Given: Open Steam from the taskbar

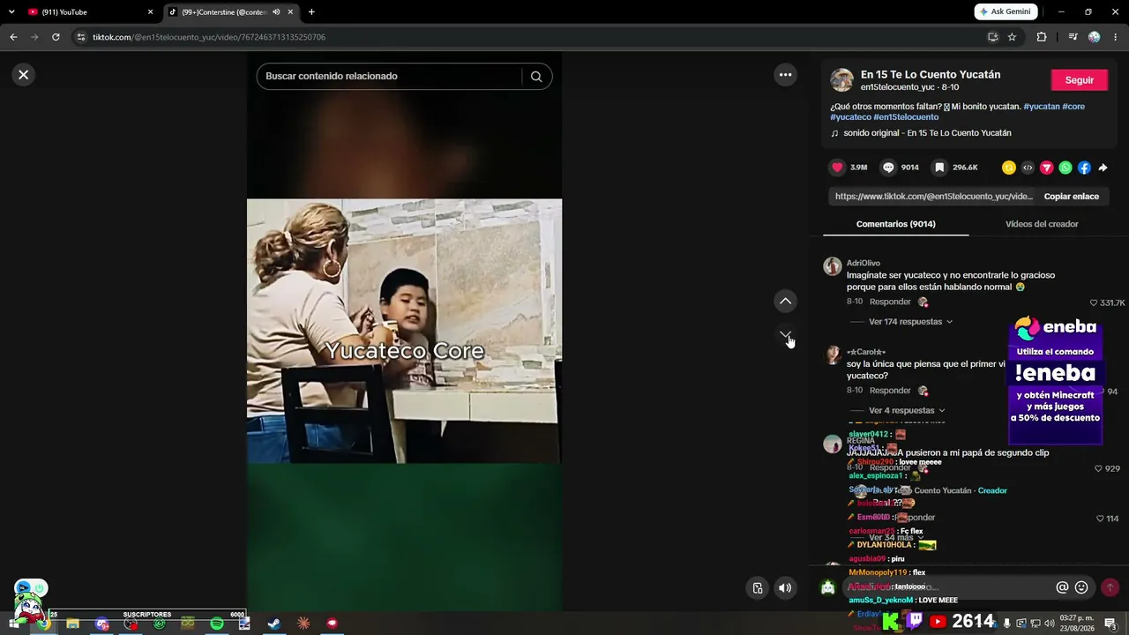Looking at the screenshot, I should pos(274,624).
